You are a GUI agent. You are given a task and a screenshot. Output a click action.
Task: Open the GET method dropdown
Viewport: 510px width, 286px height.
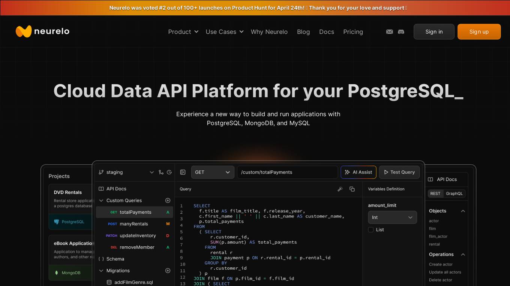213,172
